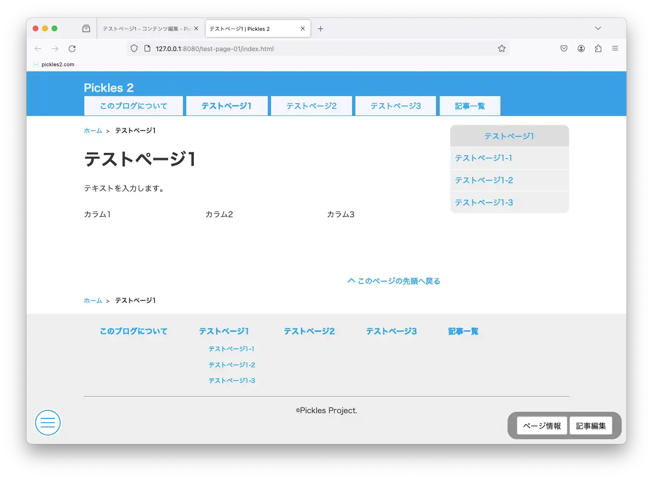Reload the page with refresh icon

click(72, 49)
